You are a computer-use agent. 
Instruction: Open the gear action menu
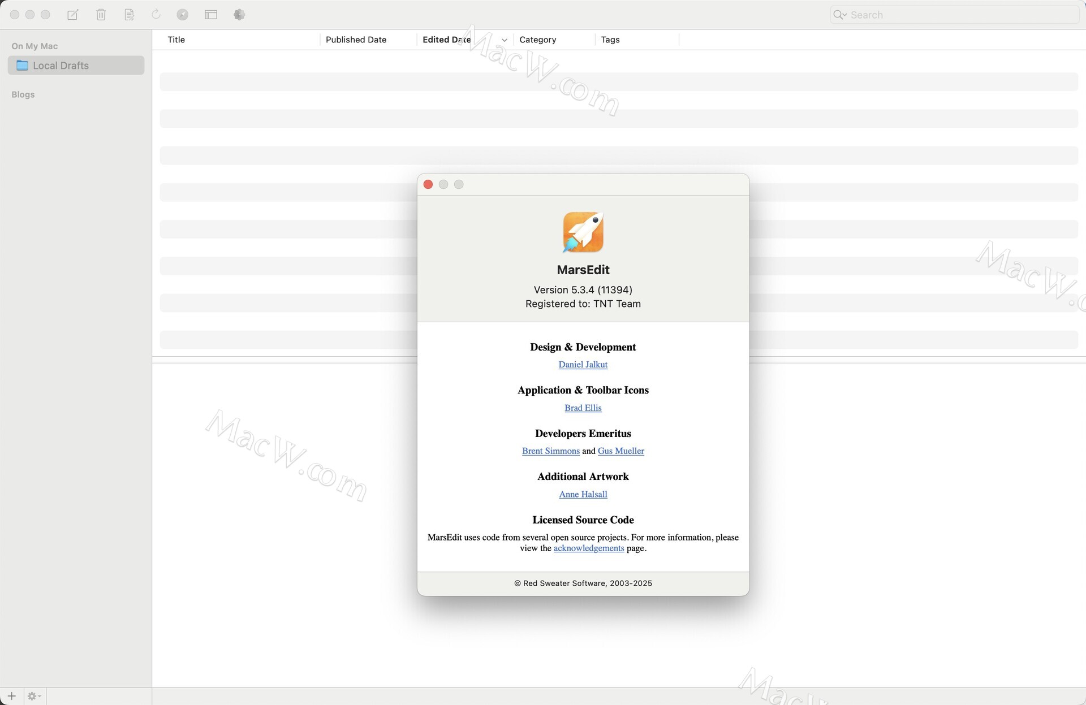pos(34,696)
